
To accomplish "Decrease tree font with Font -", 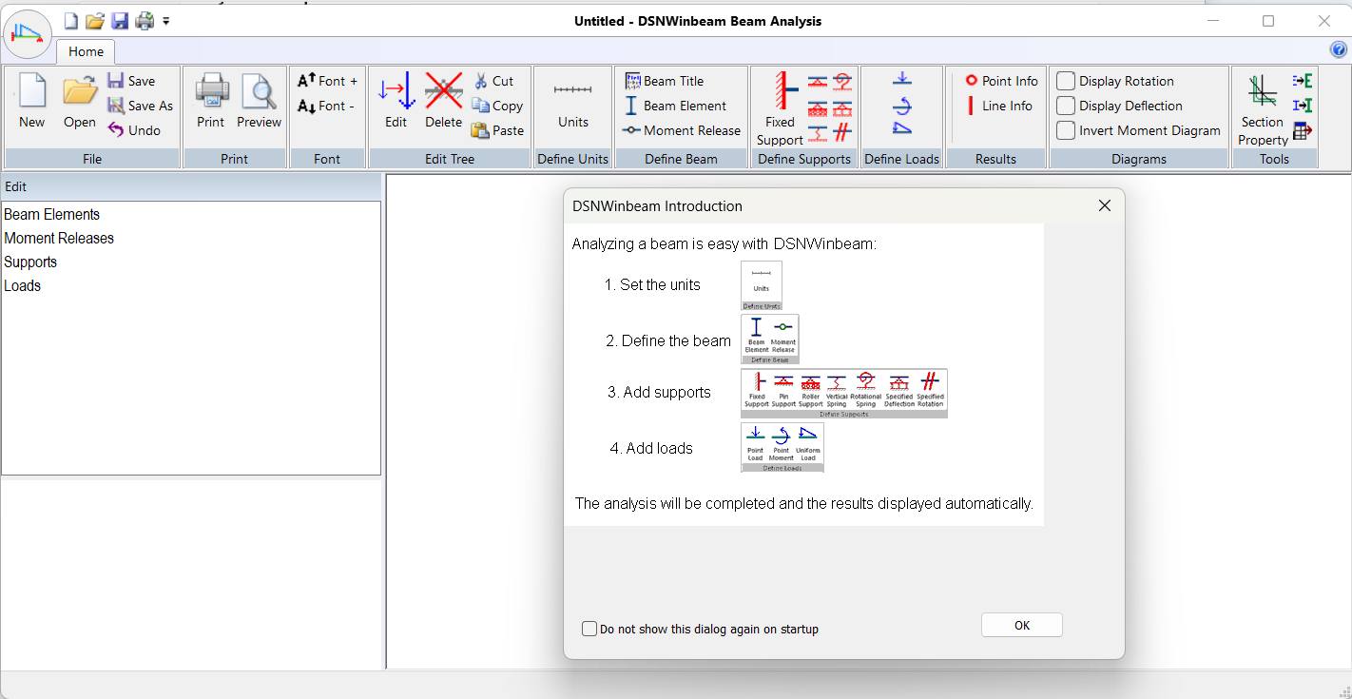I will 326,106.
